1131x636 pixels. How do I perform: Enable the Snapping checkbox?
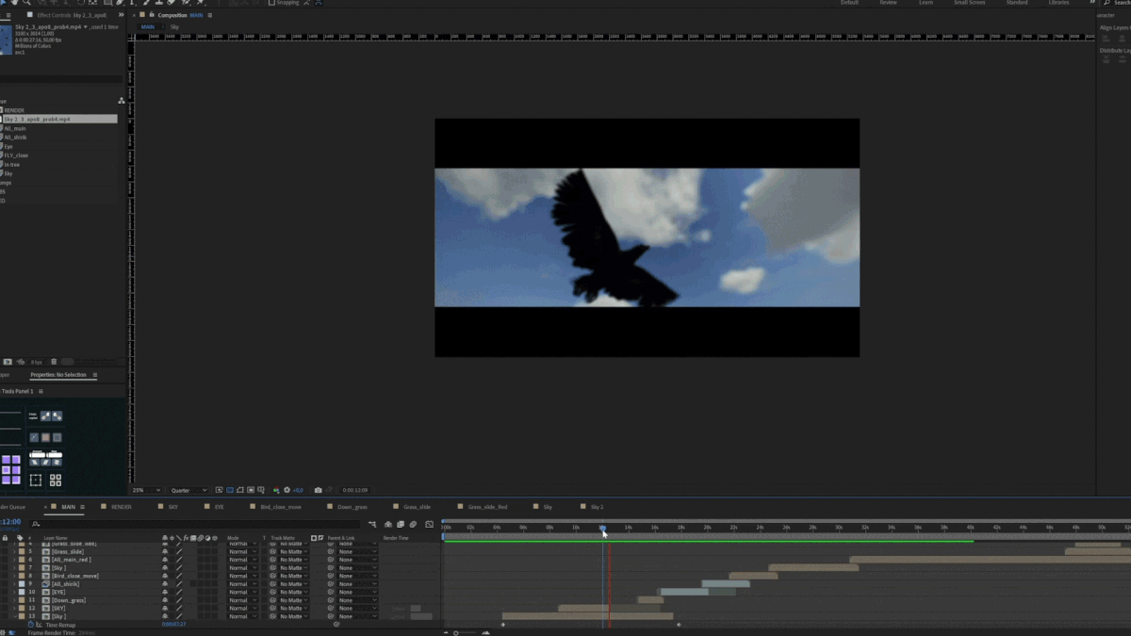coord(271,3)
